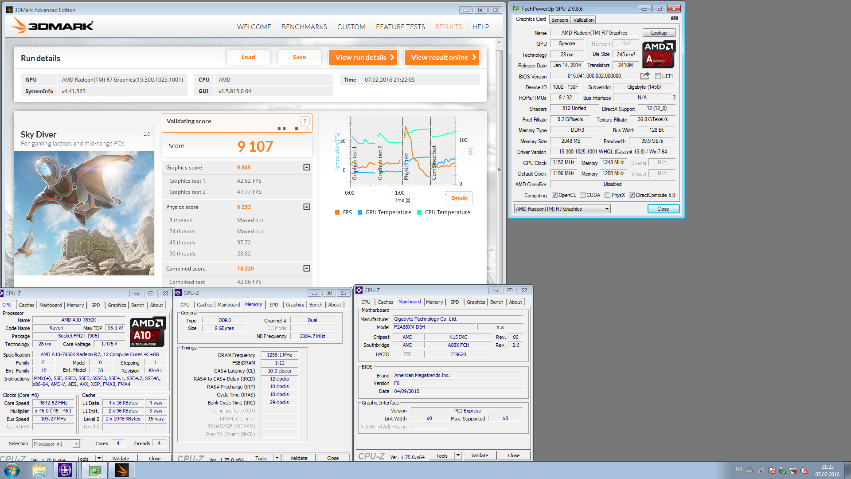Click the GPU-Z BIOS export arrow icon
The height and width of the screenshot is (479, 851).
(x=645, y=76)
